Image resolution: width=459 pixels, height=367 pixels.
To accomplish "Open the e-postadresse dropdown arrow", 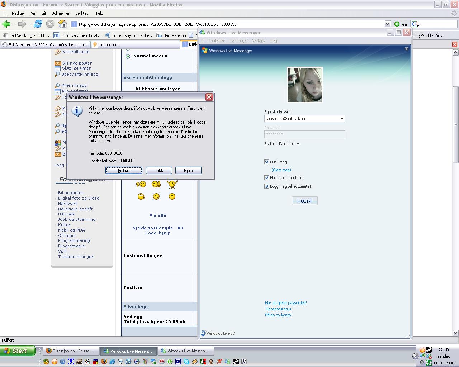I will tap(342, 119).
